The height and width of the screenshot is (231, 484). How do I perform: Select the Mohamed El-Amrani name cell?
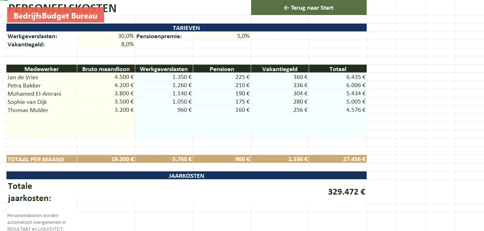(42, 94)
